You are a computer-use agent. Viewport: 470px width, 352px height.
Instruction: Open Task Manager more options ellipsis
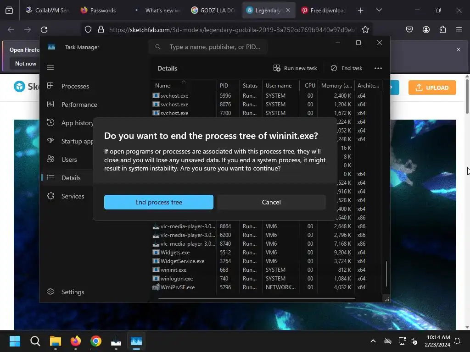pos(378,68)
